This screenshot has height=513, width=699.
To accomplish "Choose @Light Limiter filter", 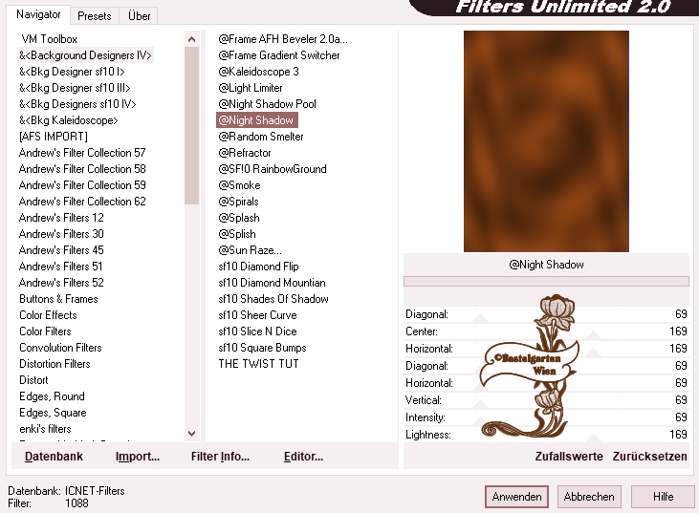I will tap(251, 88).
